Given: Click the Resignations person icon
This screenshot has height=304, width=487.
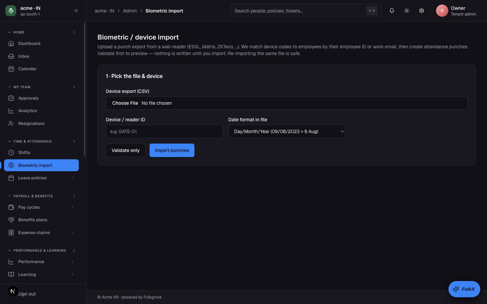Looking at the screenshot, I should coord(11,124).
